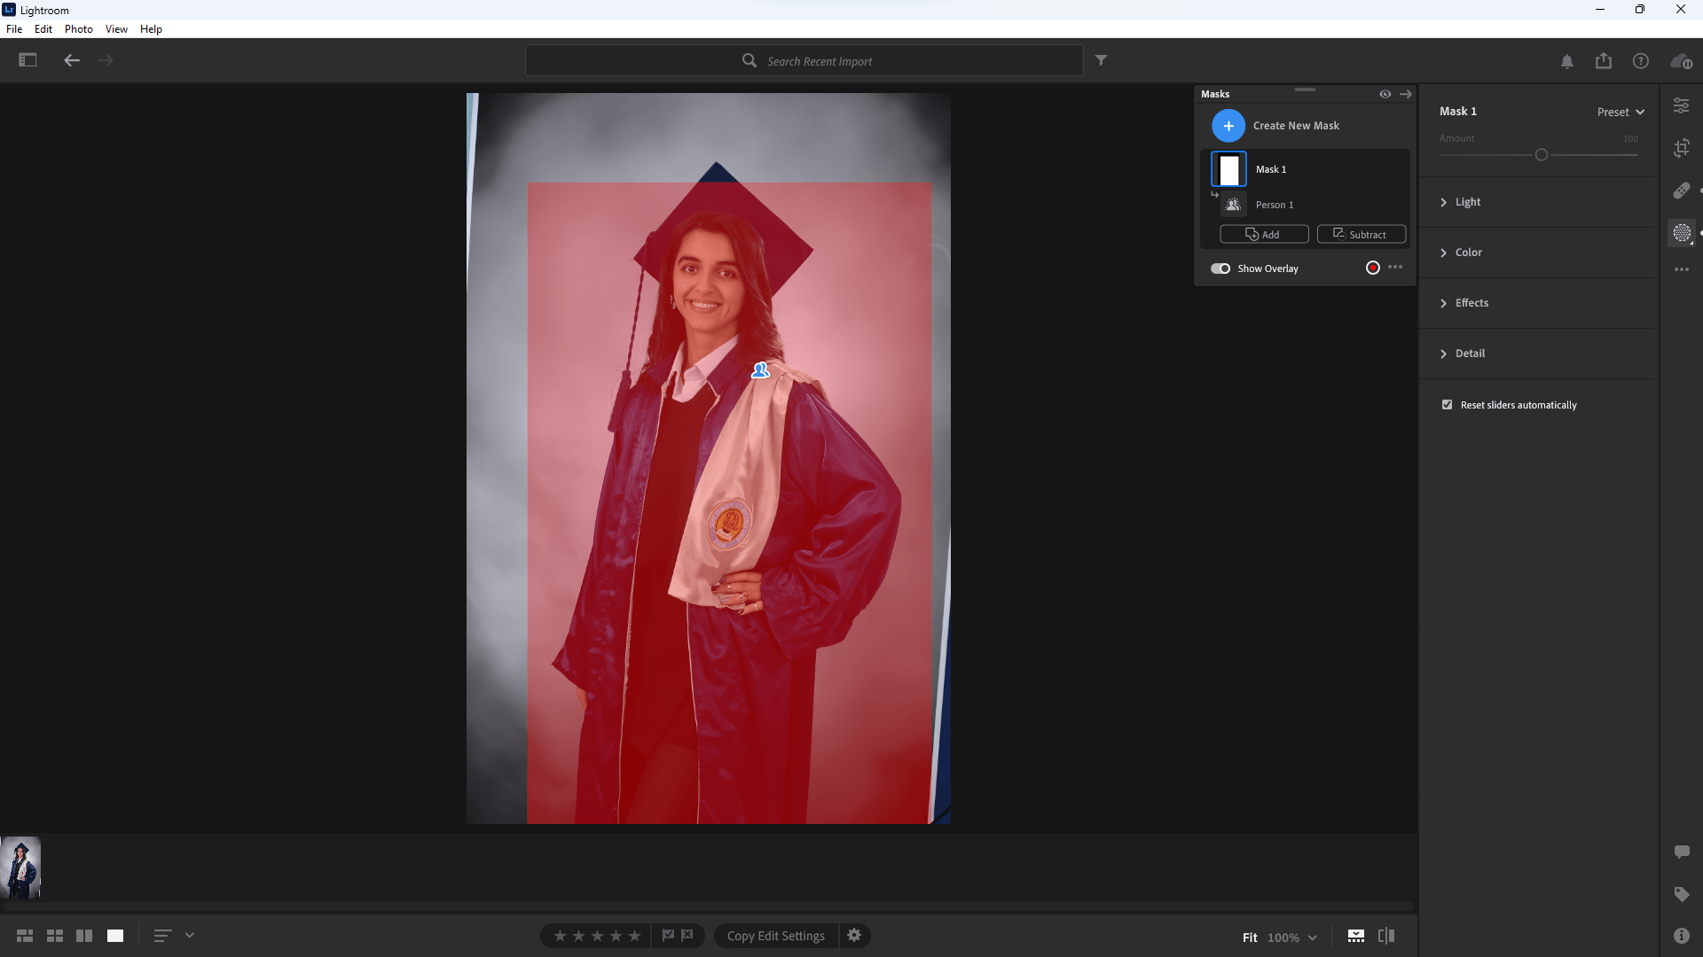The height and width of the screenshot is (957, 1703).
Task: Open the Masking panel icon
Action: [1682, 232]
